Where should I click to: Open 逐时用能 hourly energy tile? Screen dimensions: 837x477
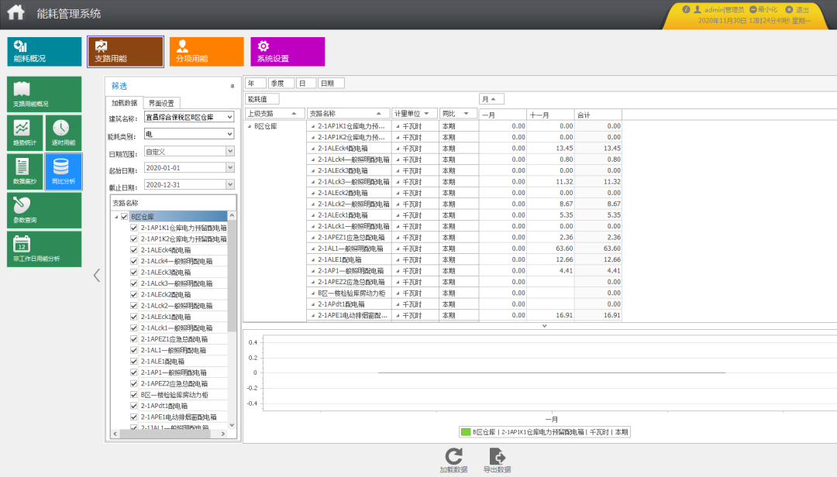coord(64,133)
